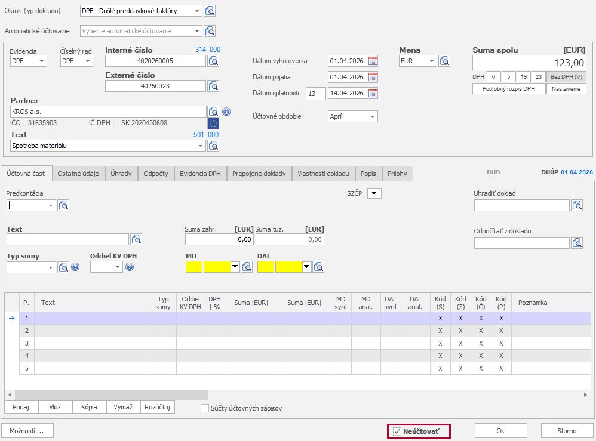Expand the SZČP dropdown arrow

point(374,193)
